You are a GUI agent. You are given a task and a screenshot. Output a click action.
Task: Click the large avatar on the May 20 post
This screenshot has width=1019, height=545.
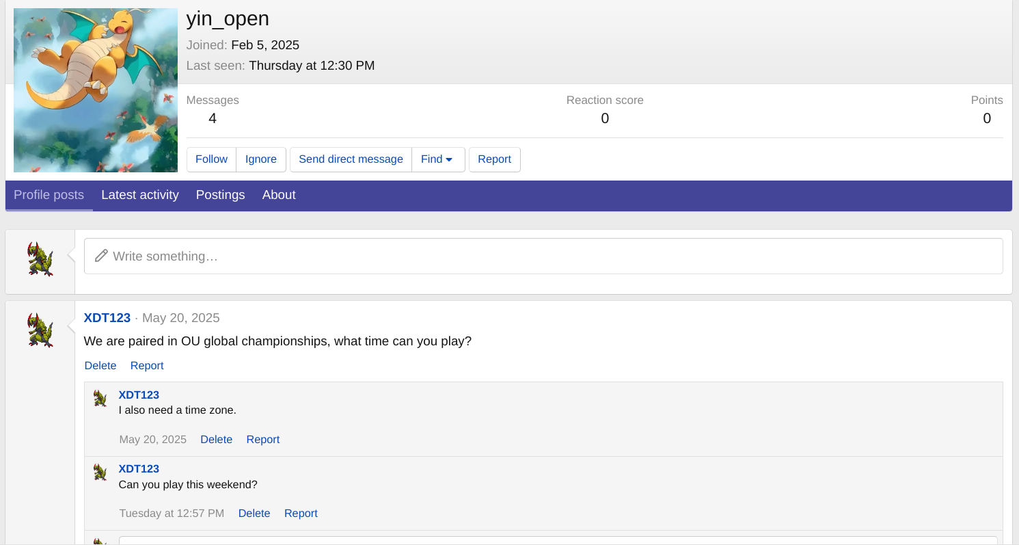[x=40, y=330]
